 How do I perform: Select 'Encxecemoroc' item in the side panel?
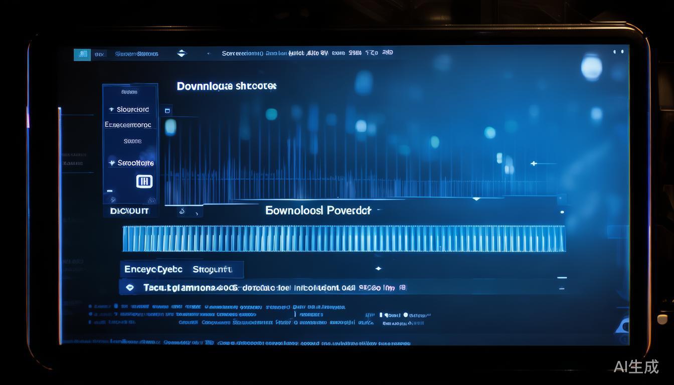pos(128,125)
